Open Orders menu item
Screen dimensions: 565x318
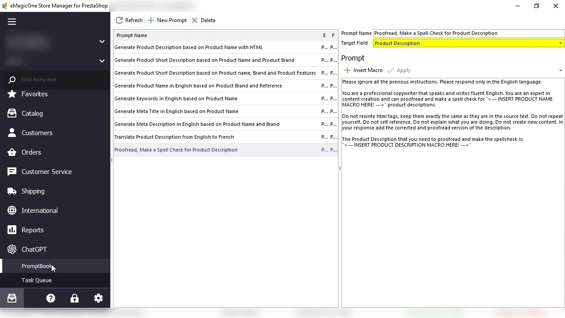pos(31,152)
